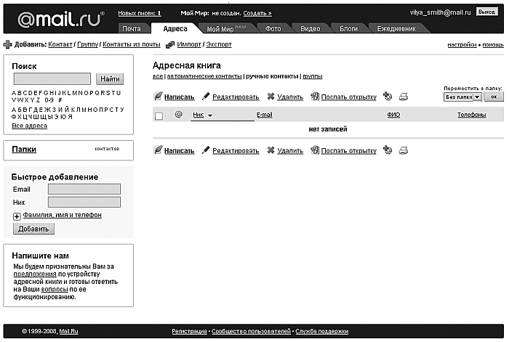Click the @ column header icon
The width and height of the screenshot is (509, 342).
(x=179, y=114)
